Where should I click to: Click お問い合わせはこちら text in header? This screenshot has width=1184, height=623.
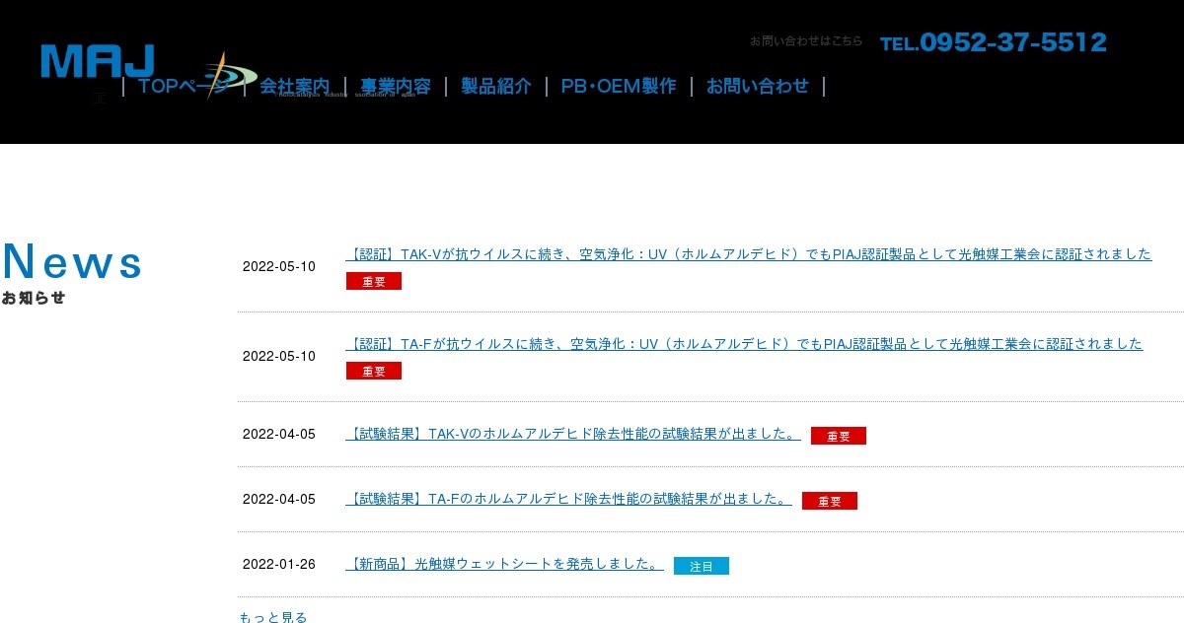806,41
